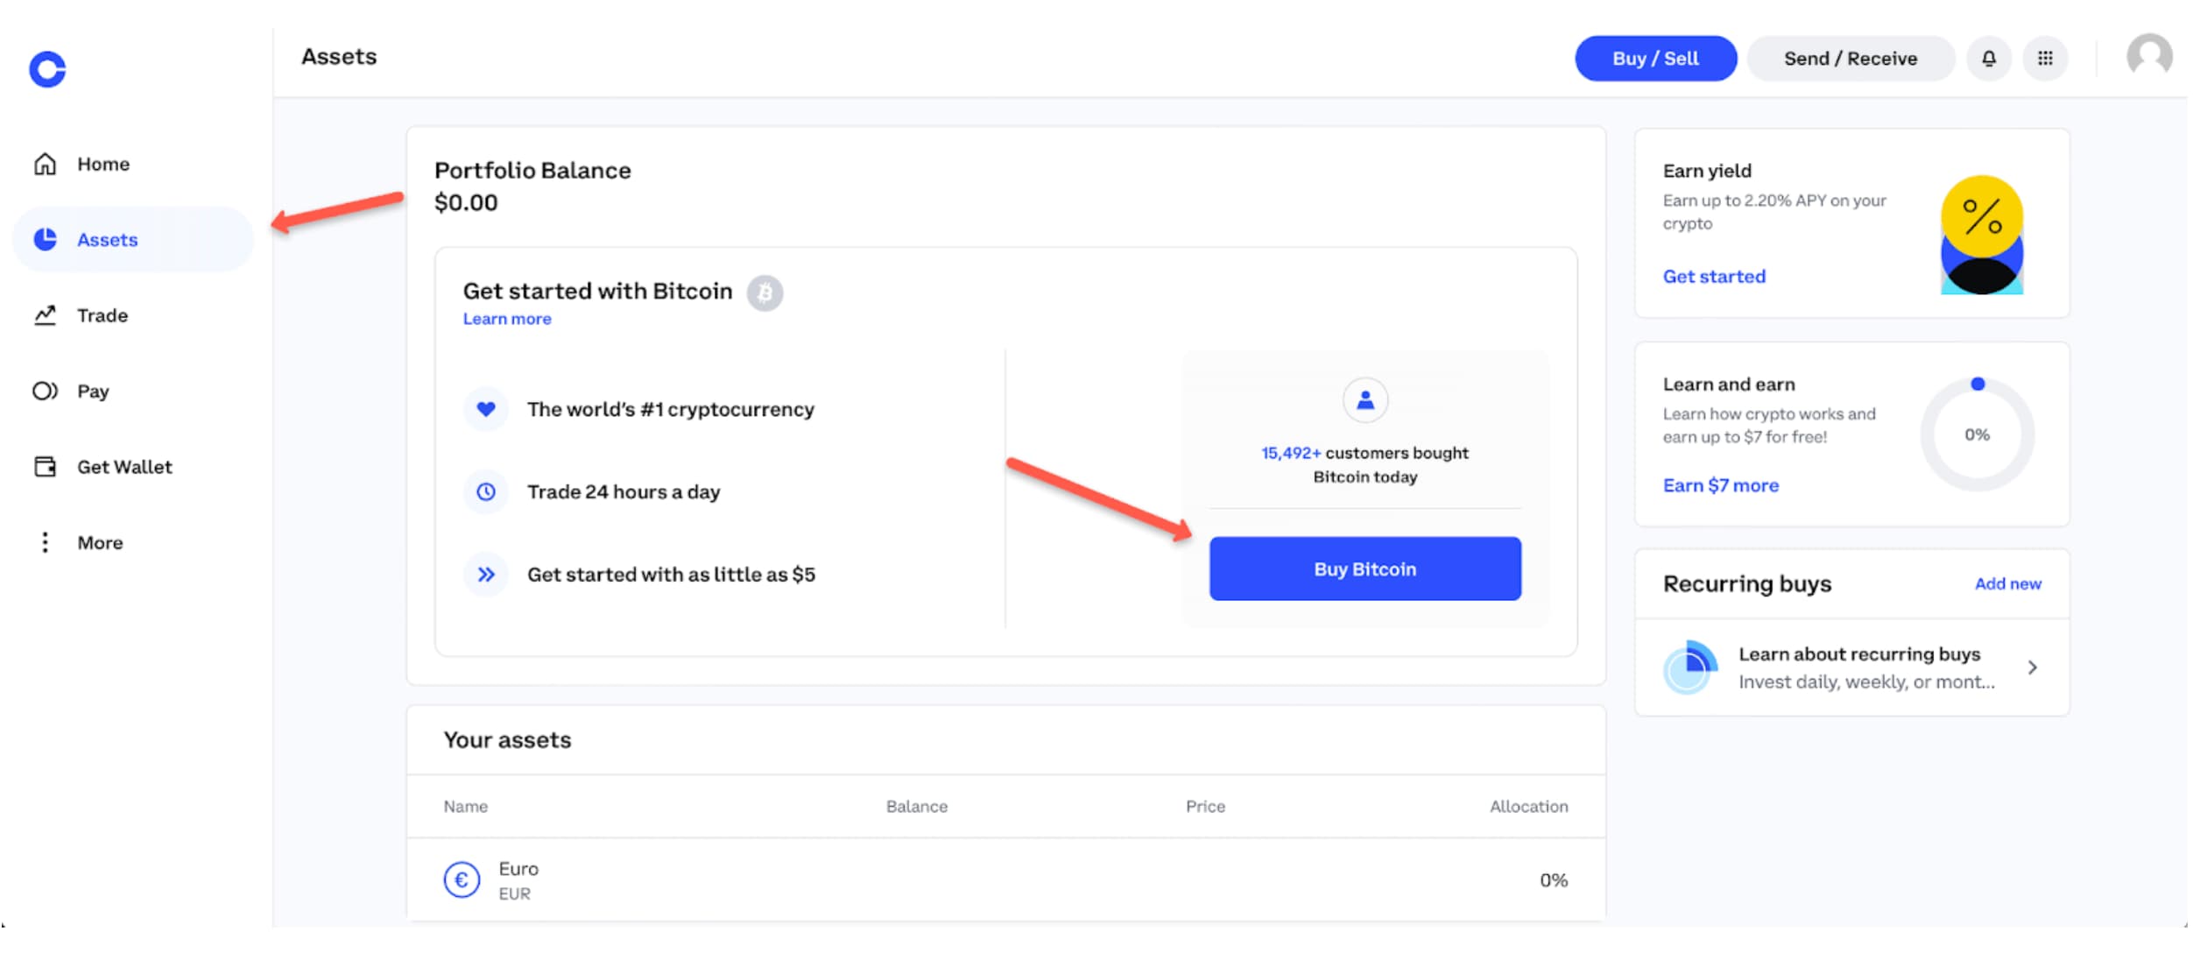Viewport: 2207px width, 974px height.
Task: Expand the More sidebar menu
Action: (x=133, y=543)
